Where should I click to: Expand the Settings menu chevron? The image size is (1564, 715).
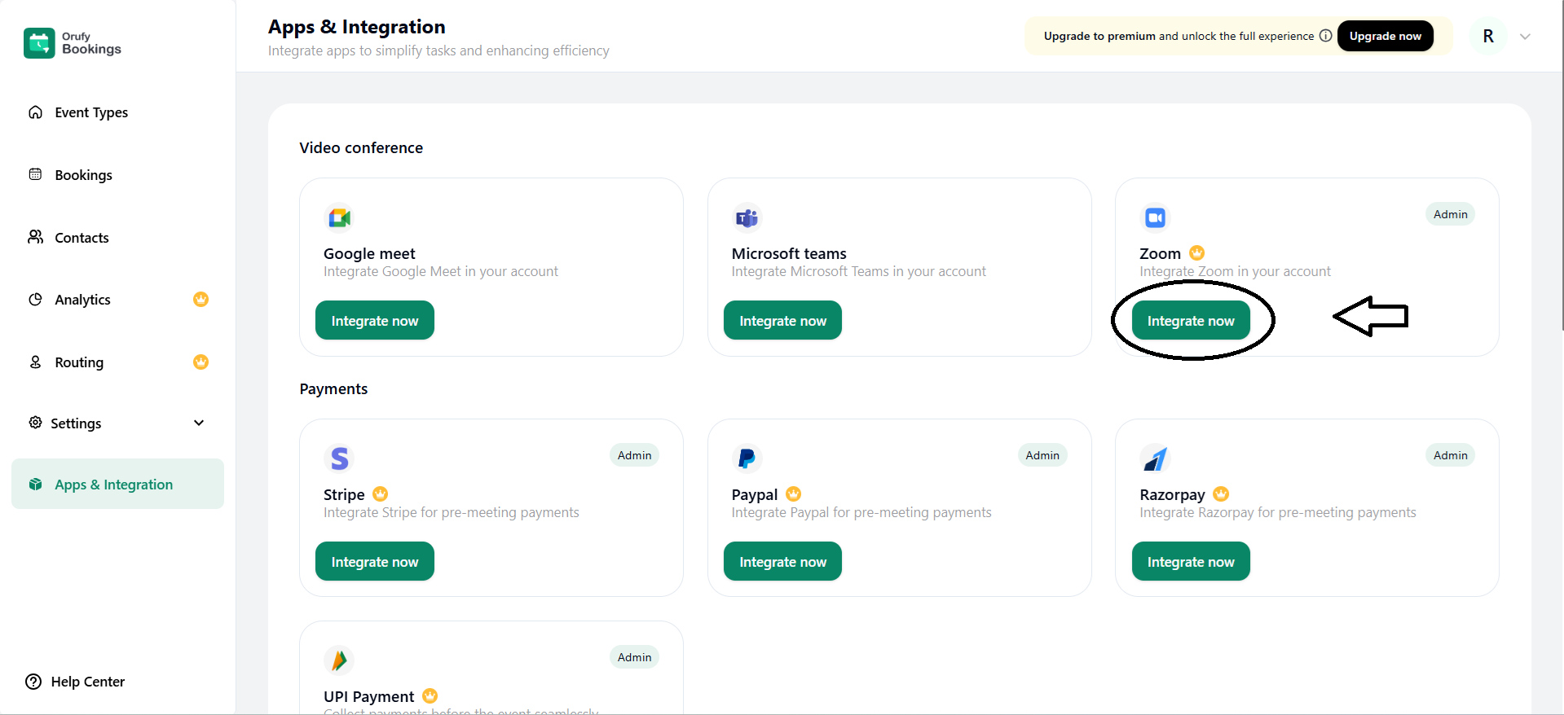[x=199, y=423]
